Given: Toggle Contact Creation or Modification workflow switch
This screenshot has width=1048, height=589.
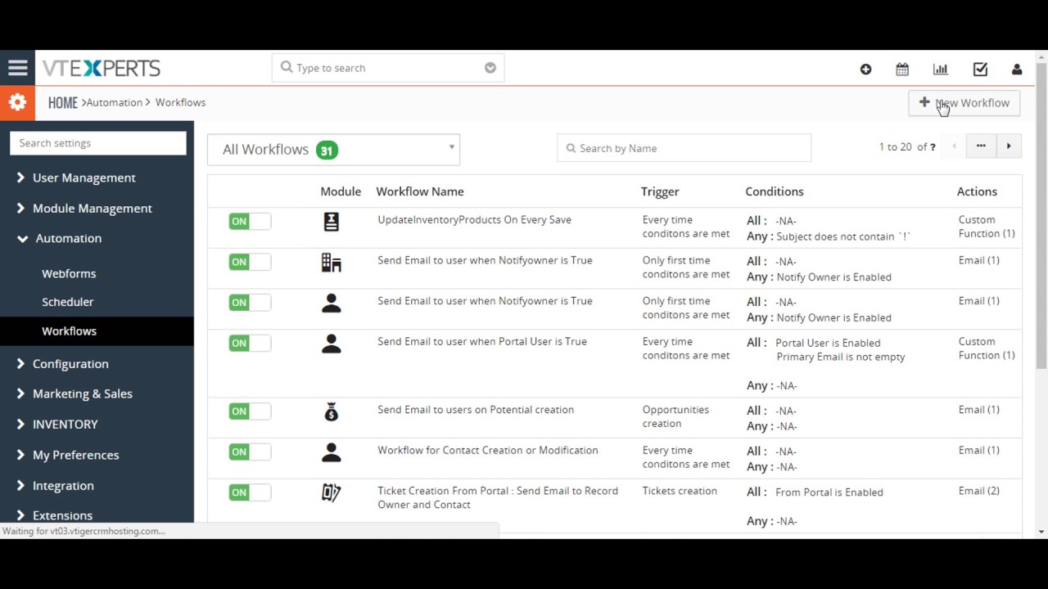Looking at the screenshot, I should point(250,452).
